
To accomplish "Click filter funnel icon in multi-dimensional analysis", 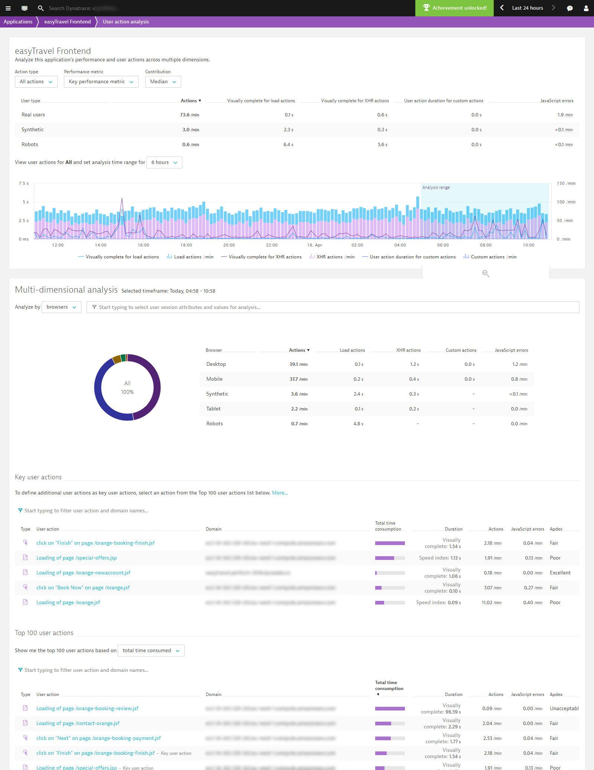I will 94,307.
